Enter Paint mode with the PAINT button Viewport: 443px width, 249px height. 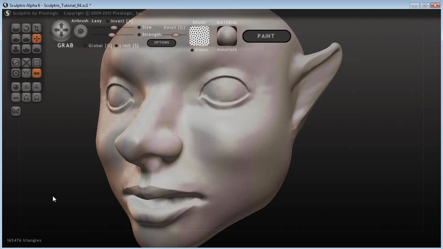266,36
